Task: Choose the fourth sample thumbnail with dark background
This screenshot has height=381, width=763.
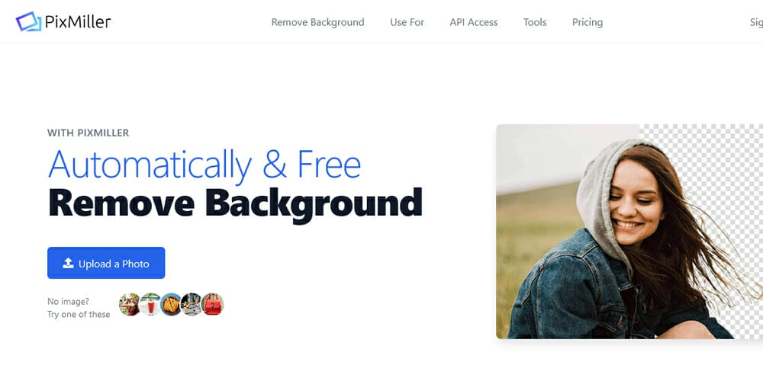Action: point(192,304)
